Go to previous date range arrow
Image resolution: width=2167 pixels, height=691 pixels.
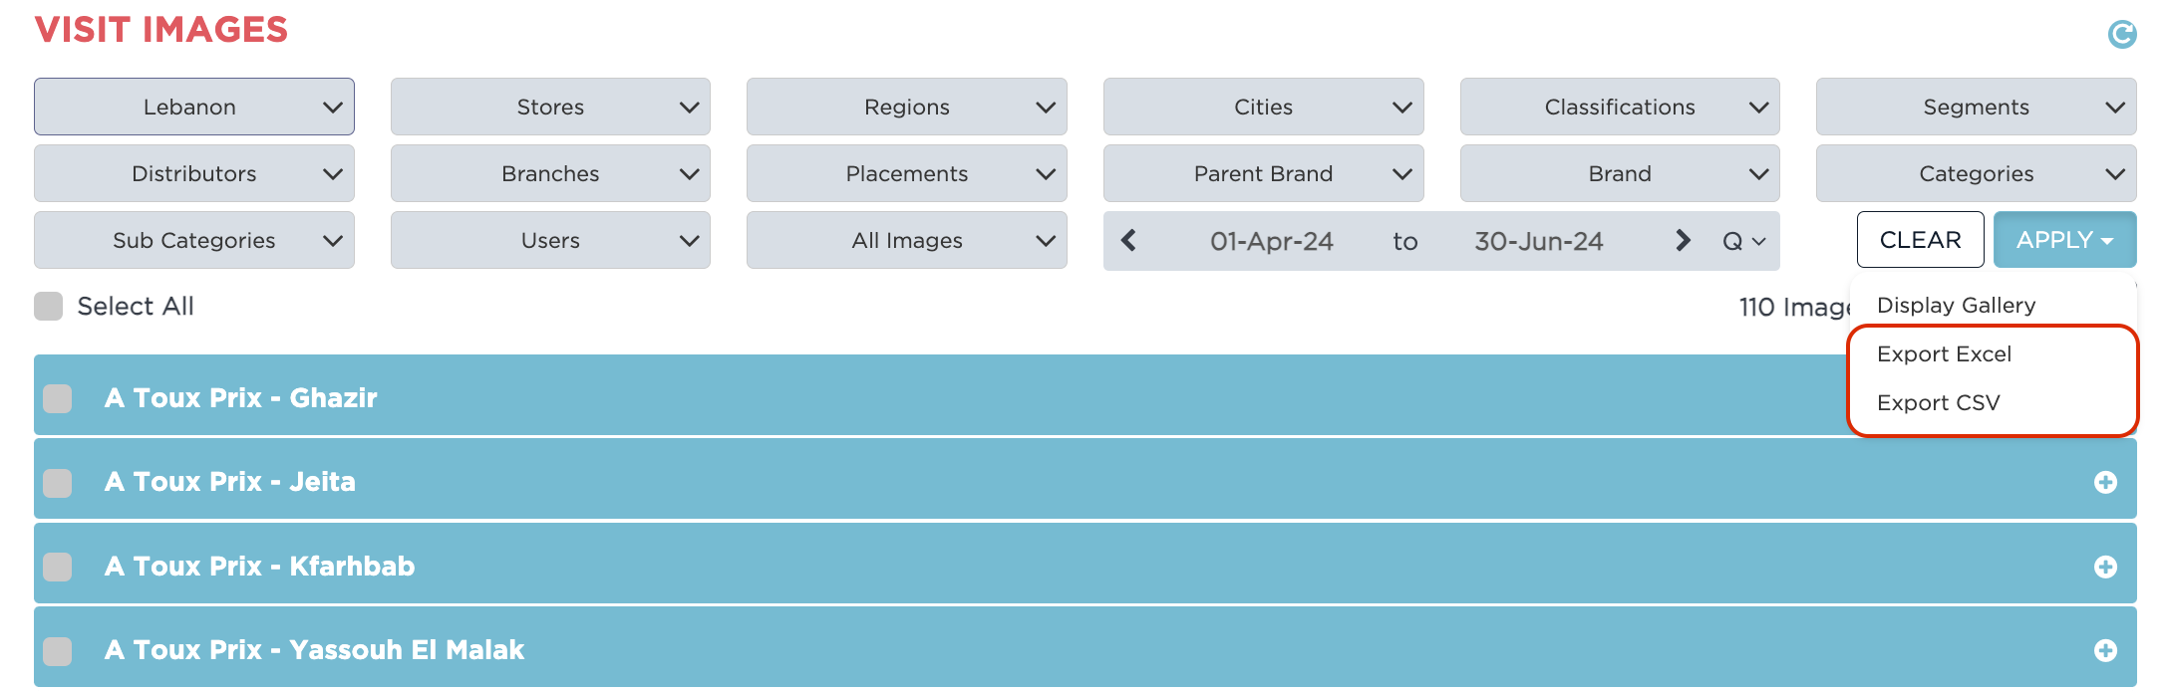(x=1128, y=240)
